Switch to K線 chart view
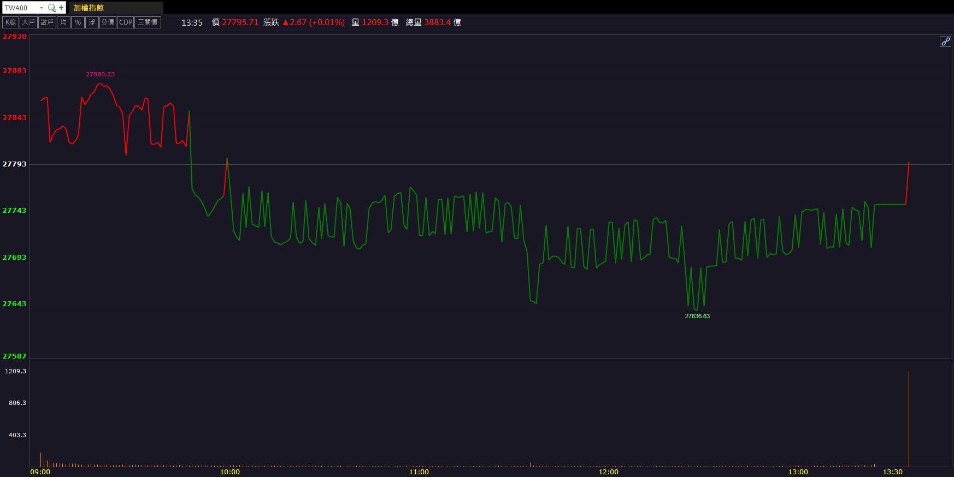The height and width of the screenshot is (477, 954). point(11,22)
